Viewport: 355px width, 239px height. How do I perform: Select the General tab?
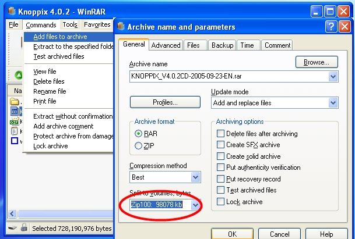click(x=134, y=44)
